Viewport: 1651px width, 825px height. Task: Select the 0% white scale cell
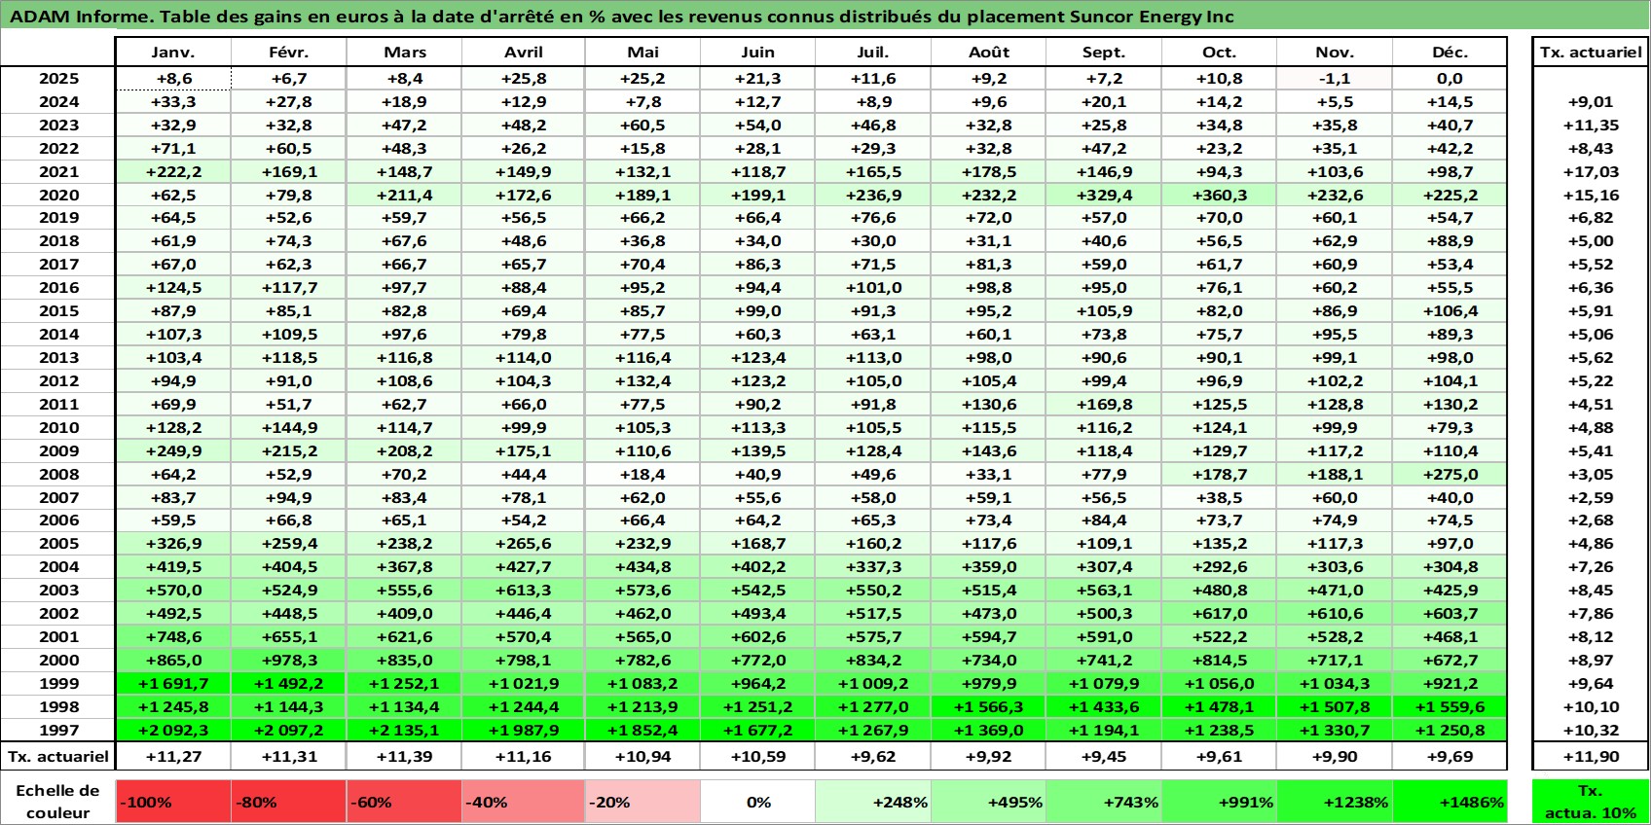[758, 802]
